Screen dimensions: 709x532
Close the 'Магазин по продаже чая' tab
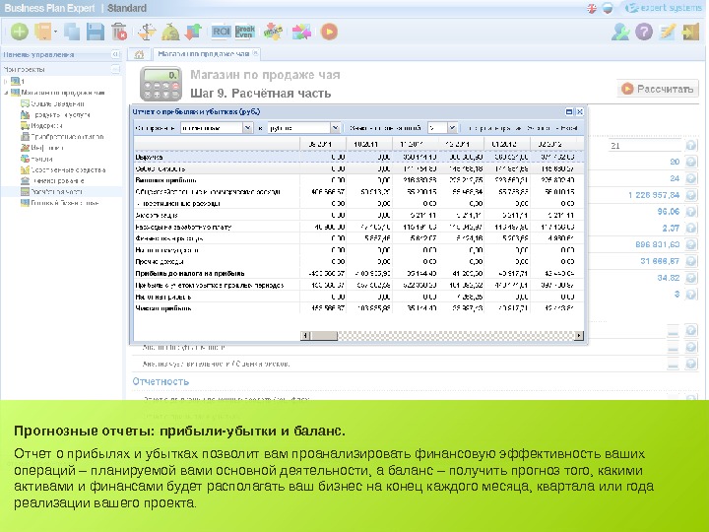255,53
